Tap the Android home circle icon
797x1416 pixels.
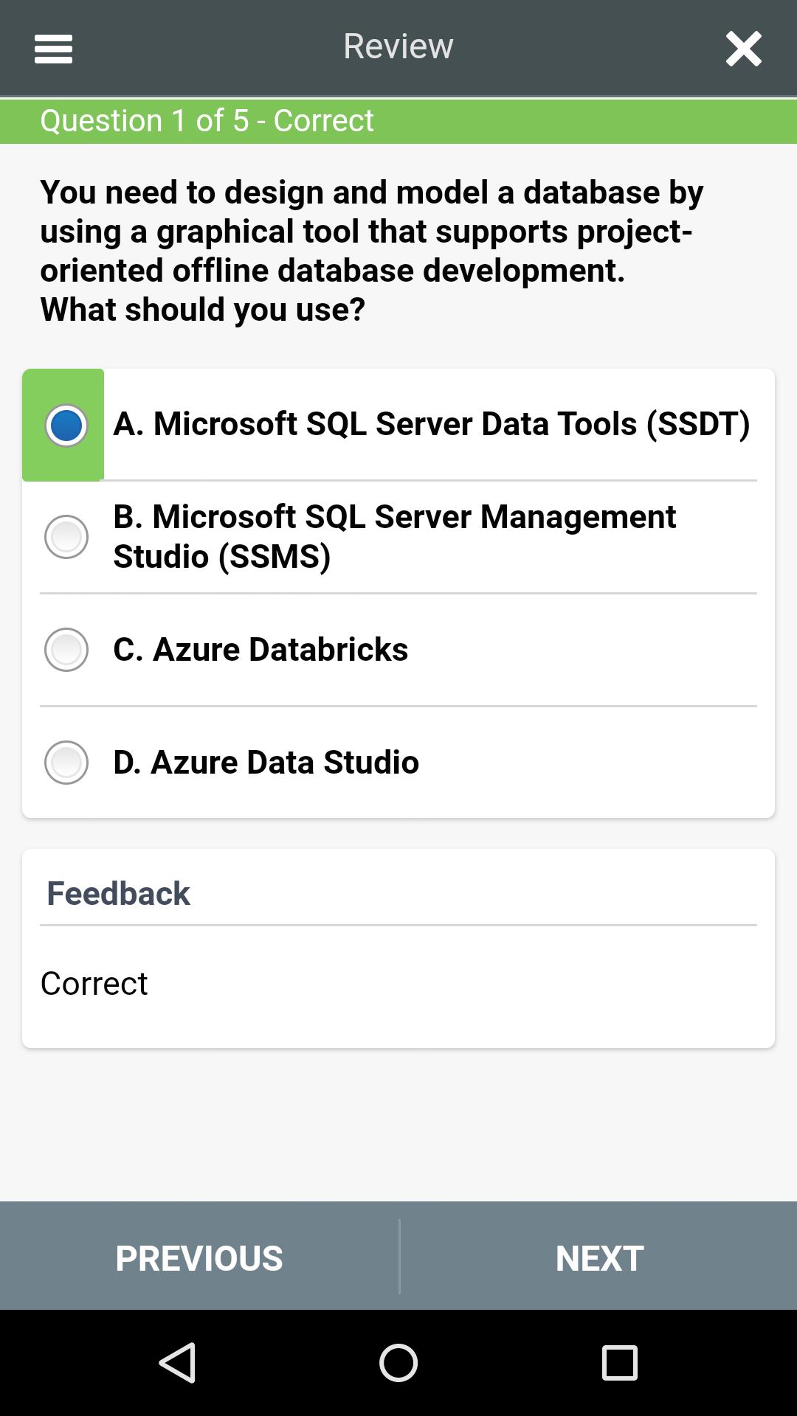(398, 1362)
